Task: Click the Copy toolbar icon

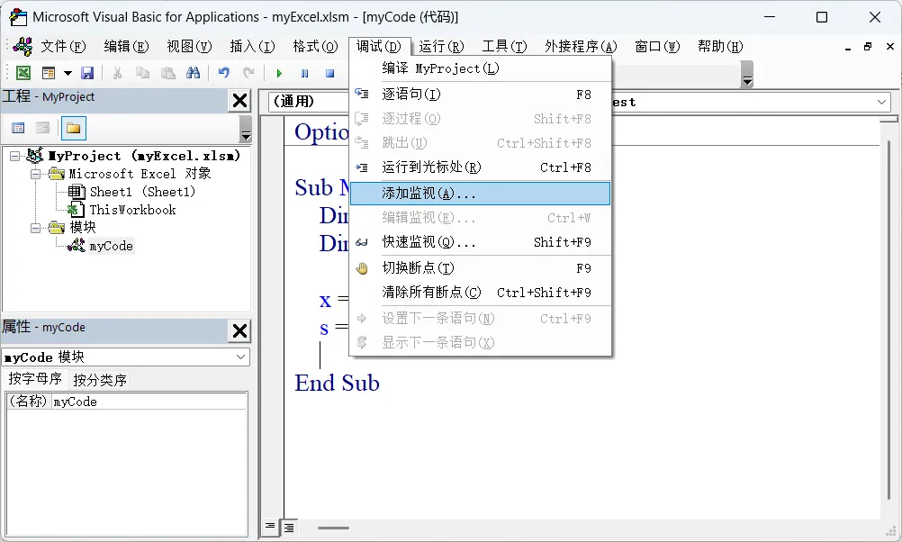Action: pos(142,73)
